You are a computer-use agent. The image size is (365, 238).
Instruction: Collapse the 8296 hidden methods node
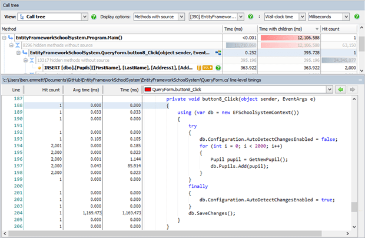pos(11,45)
